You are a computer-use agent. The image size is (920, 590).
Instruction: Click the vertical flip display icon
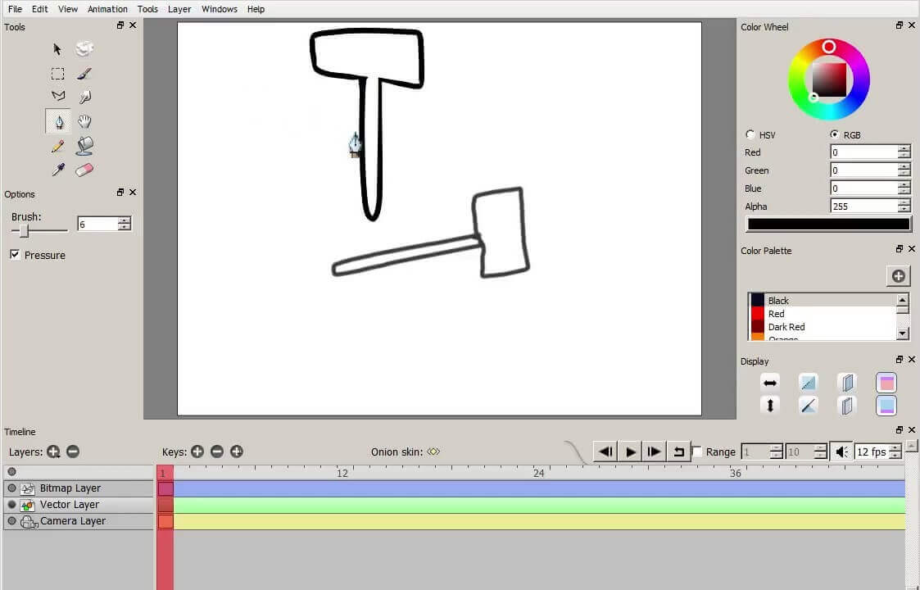(770, 405)
